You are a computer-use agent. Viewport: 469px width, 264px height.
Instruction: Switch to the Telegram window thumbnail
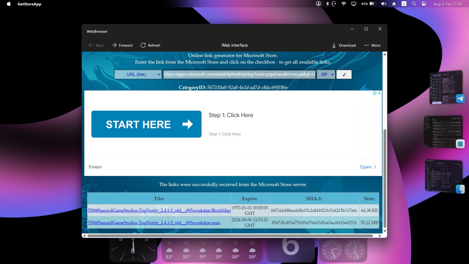click(x=446, y=87)
